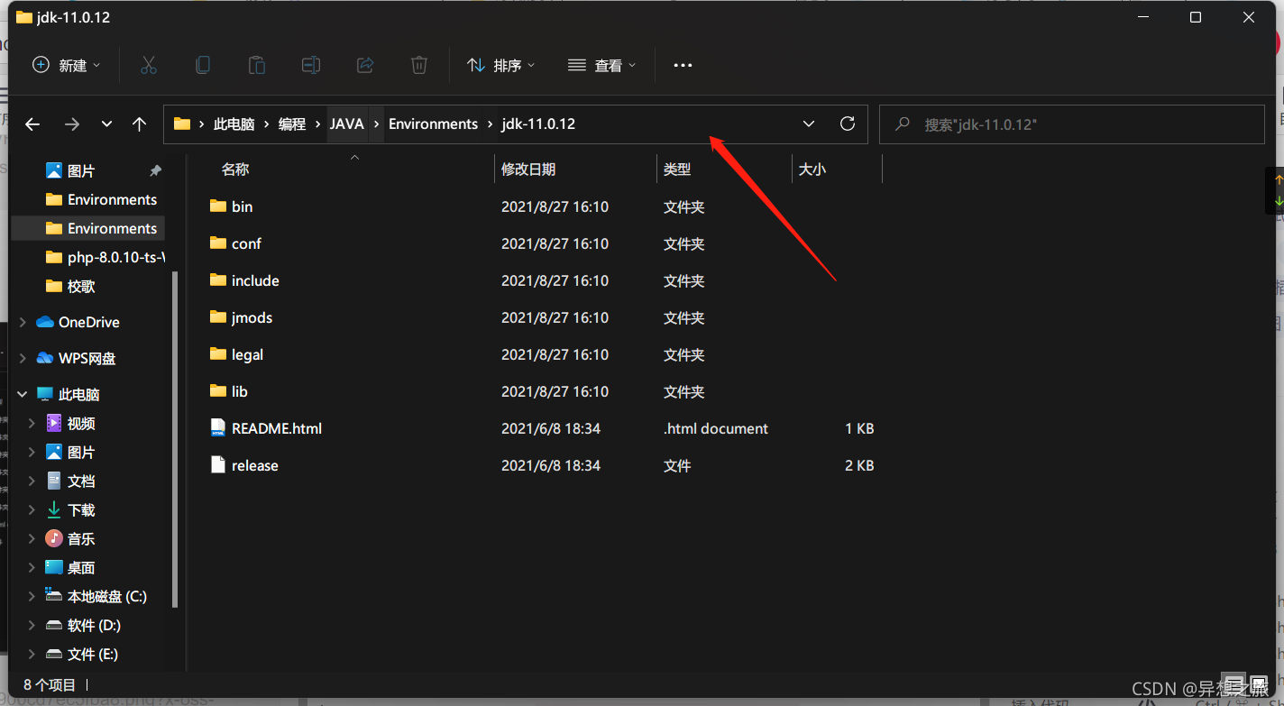This screenshot has width=1284, height=706.
Task: Click the Cut scissors icon in toolbar
Action: coord(149,65)
